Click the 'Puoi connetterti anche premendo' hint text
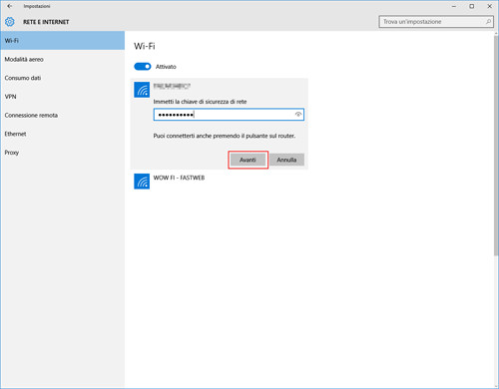Image resolution: width=499 pixels, height=389 pixels. pos(225,136)
